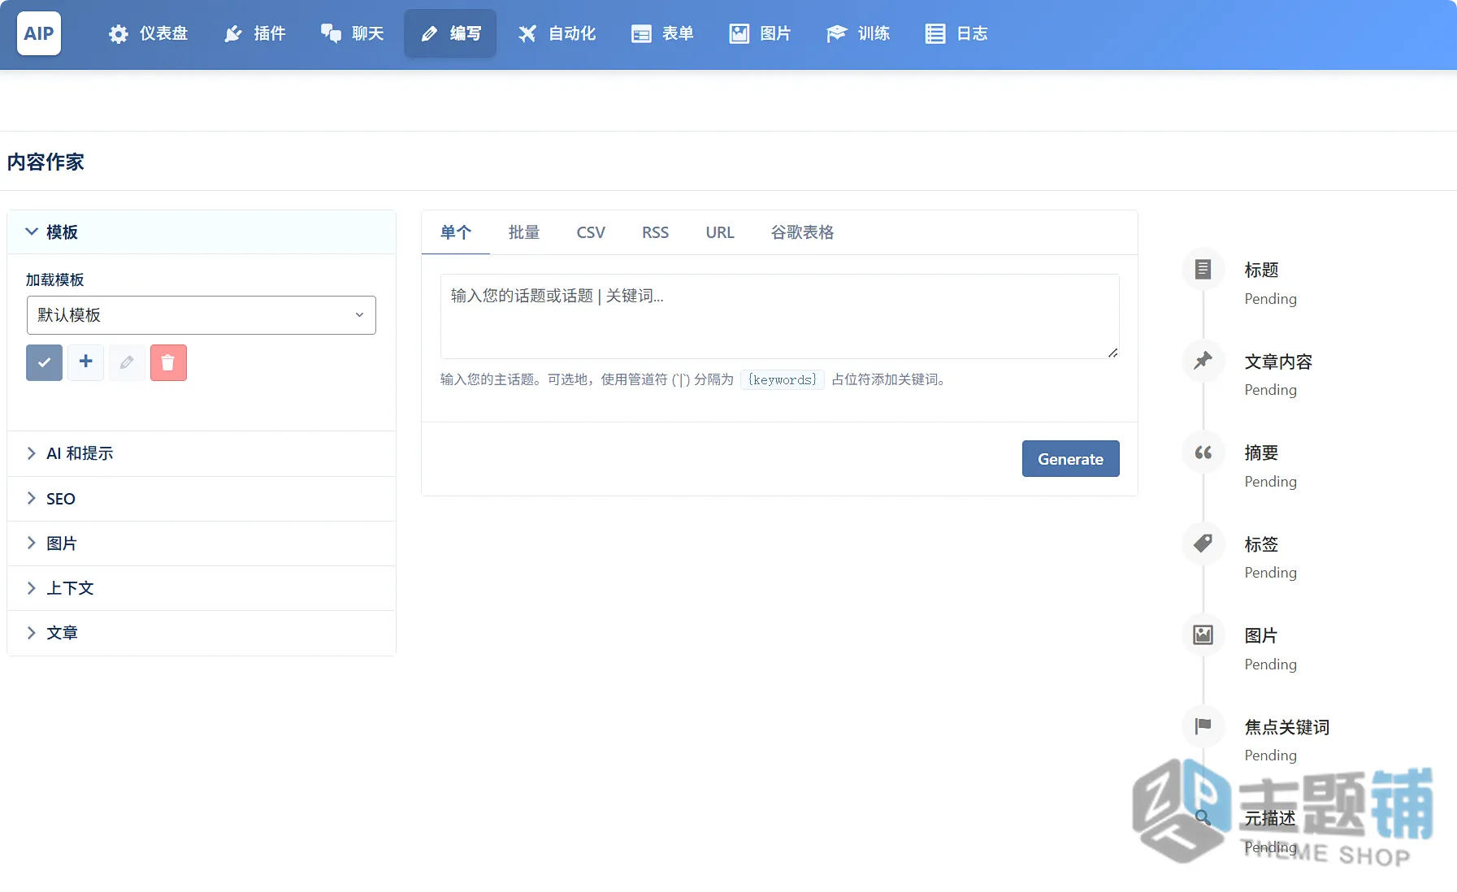Open the 仪表盘 dashboard menu
The image size is (1457, 892).
click(x=149, y=33)
